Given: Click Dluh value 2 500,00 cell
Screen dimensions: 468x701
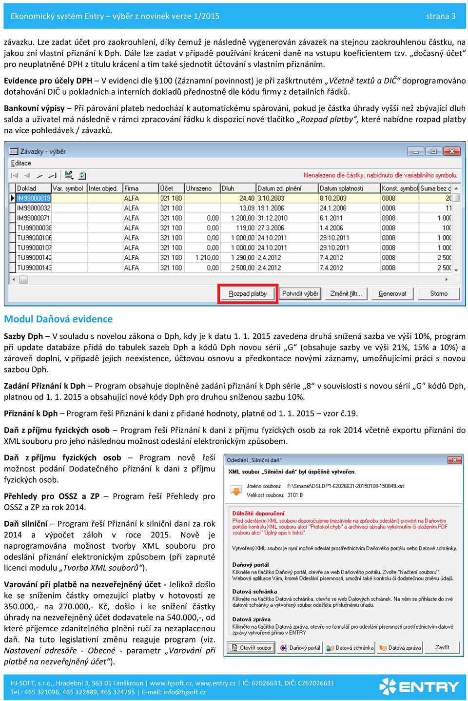Looking at the screenshot, I should [238, 268].
